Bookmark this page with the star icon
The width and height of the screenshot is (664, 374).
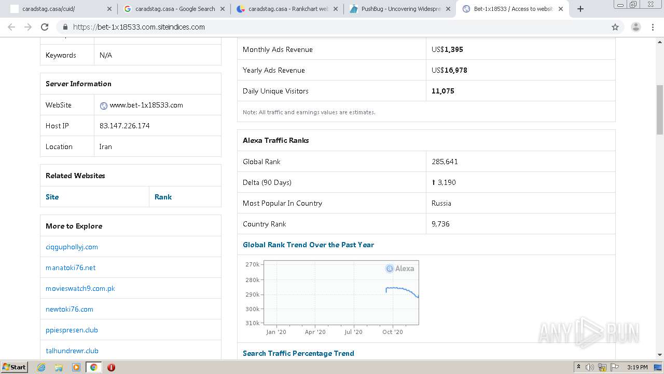615,27
